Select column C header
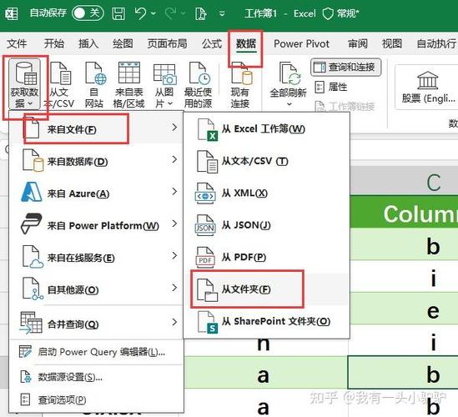This screenshot has height=417, width=458. (x=434, y=183)
